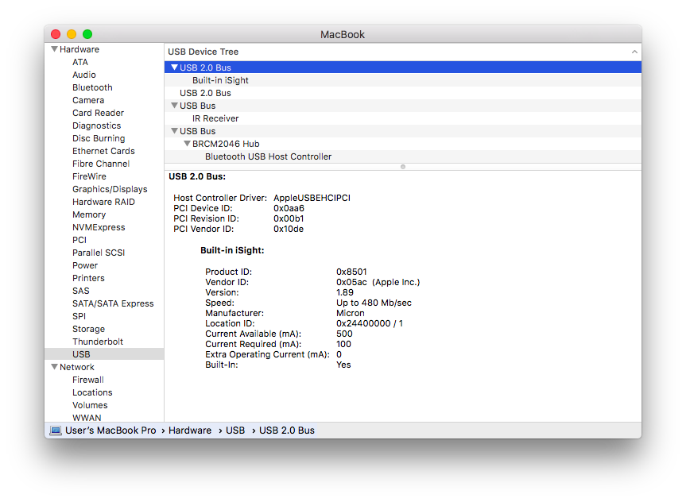Collapse the BRCM2046 Hub disclosure triangle
The height and width of the screenshot is (502, 686).
188,144
